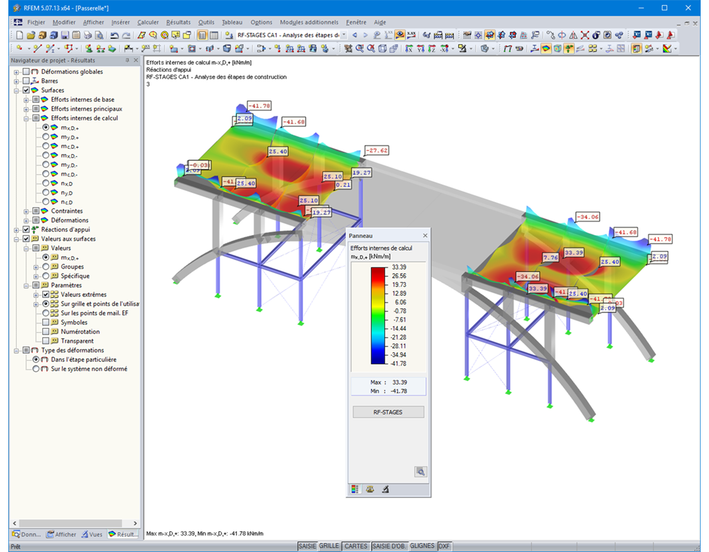Viewport: 709px width, 552px height.
Task: Select Sur les points de mail. EF
Action: [x=46, y=313]
